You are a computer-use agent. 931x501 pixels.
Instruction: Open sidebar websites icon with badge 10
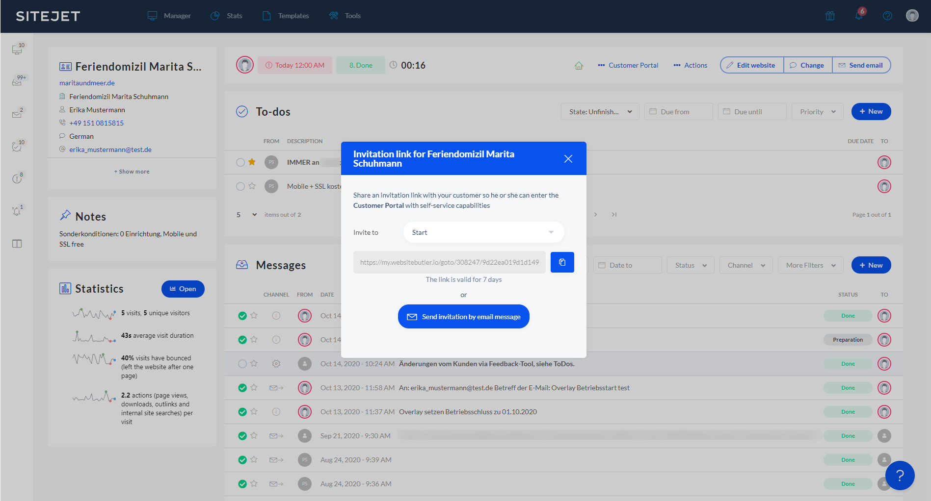point(18,49)
